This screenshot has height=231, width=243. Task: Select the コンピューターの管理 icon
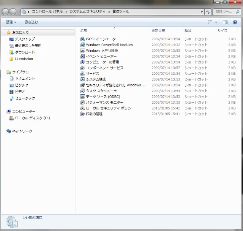point(83,62)
